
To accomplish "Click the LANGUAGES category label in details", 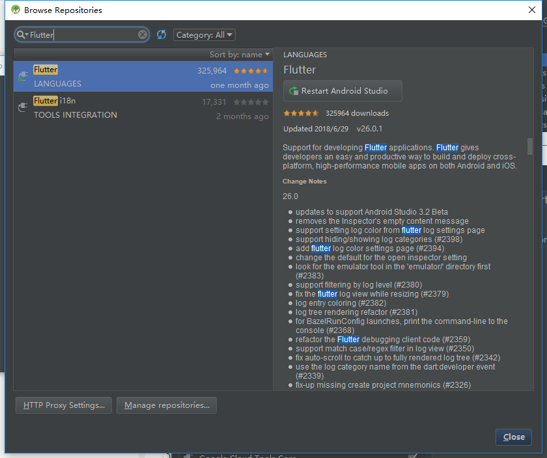I will [305, 55].
